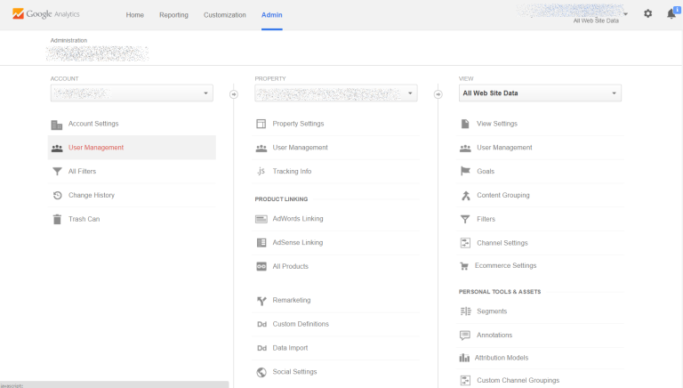This screenshot has height=388, width=683.
Task: Click the AdWords Linking icon
Action: pyautogui.click(x=261, y=219)
